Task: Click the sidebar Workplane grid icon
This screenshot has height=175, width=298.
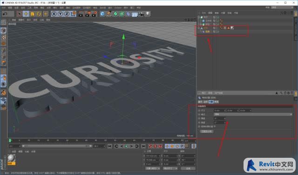Action: (3, 101)
